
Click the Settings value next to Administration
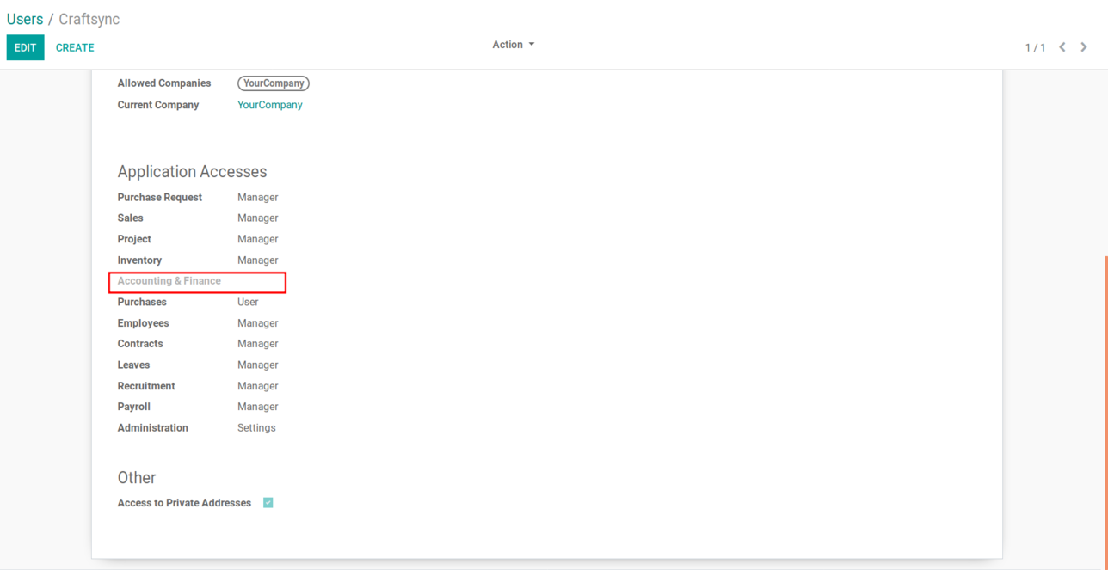256,427
